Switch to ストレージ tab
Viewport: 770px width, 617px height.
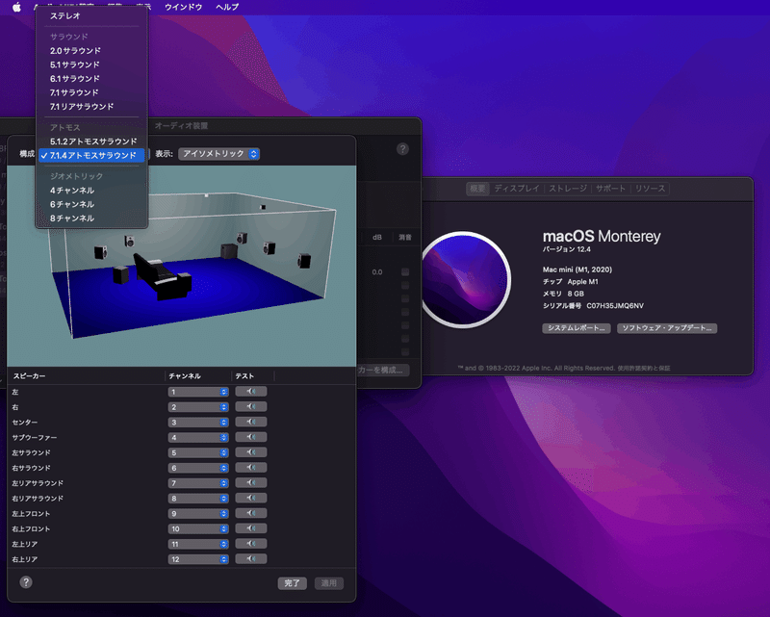568,189
